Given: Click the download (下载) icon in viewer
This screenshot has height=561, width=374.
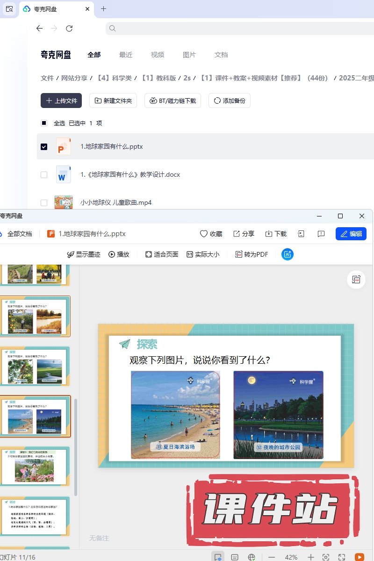Looking at the screenshot, I should tap(269, 234).
